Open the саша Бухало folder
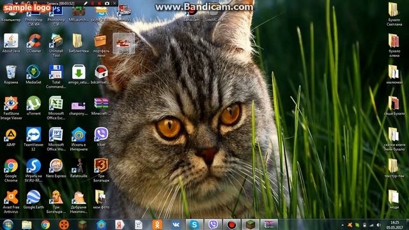Image resolution: width=409 pixels, height=230 pixels. point(394,106)
